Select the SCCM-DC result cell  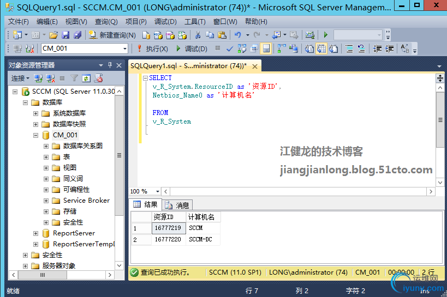pos(202,239)
